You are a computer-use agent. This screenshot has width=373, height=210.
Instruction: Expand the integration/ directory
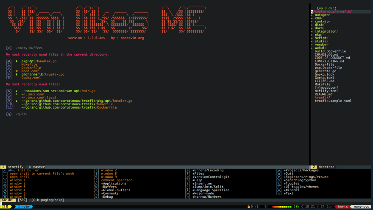(x=312, y=31)
